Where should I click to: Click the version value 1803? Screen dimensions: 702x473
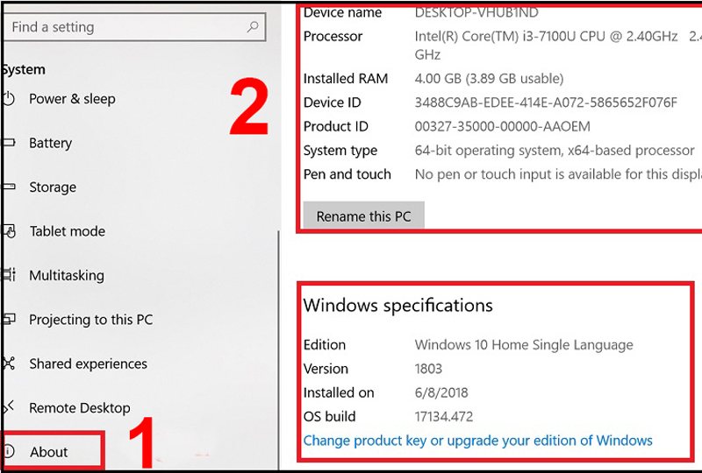pos(428,369)
